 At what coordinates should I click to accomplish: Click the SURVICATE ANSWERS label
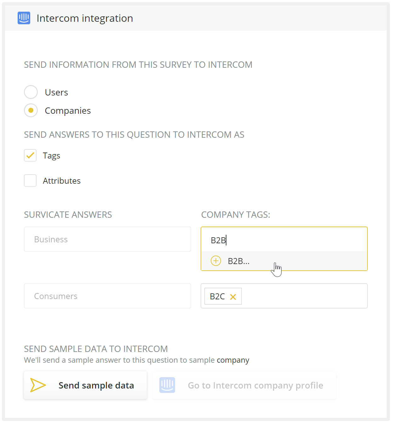(68, 215)
